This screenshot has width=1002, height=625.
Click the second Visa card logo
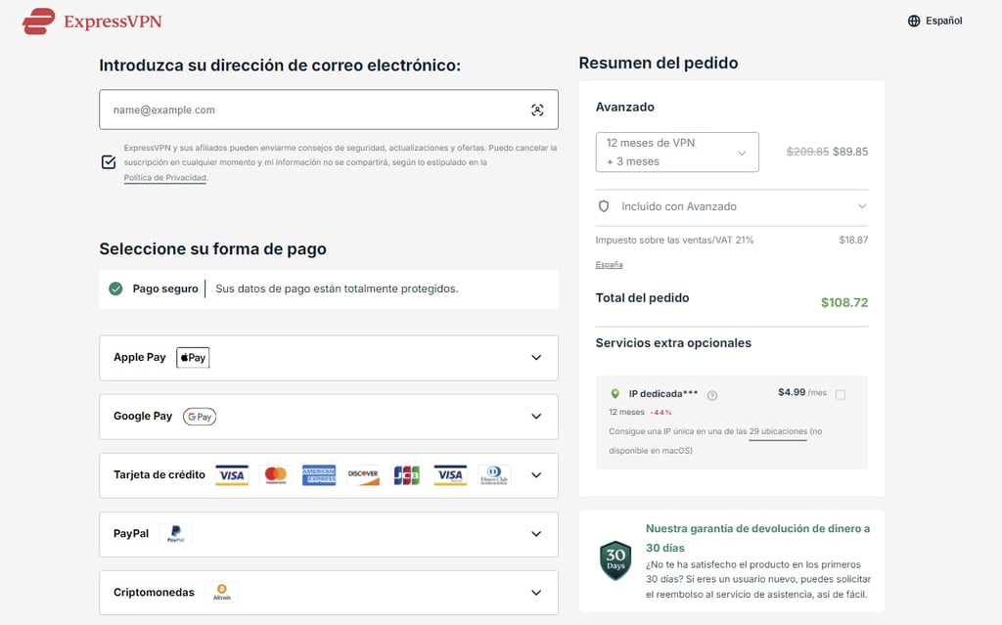[450, 475]
